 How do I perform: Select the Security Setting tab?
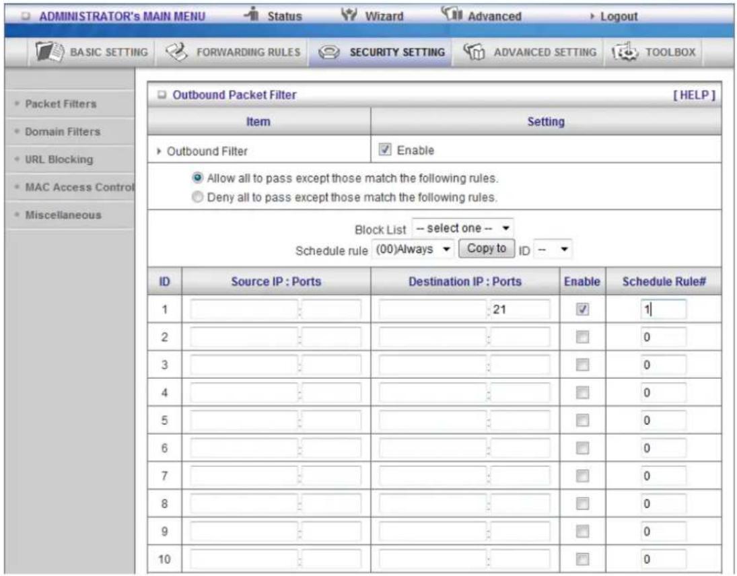tap(397, 52)
